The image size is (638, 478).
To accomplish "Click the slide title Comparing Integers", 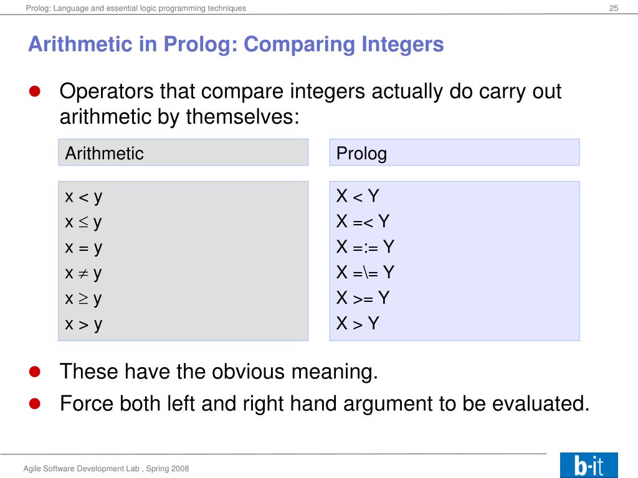I will 236,44.
